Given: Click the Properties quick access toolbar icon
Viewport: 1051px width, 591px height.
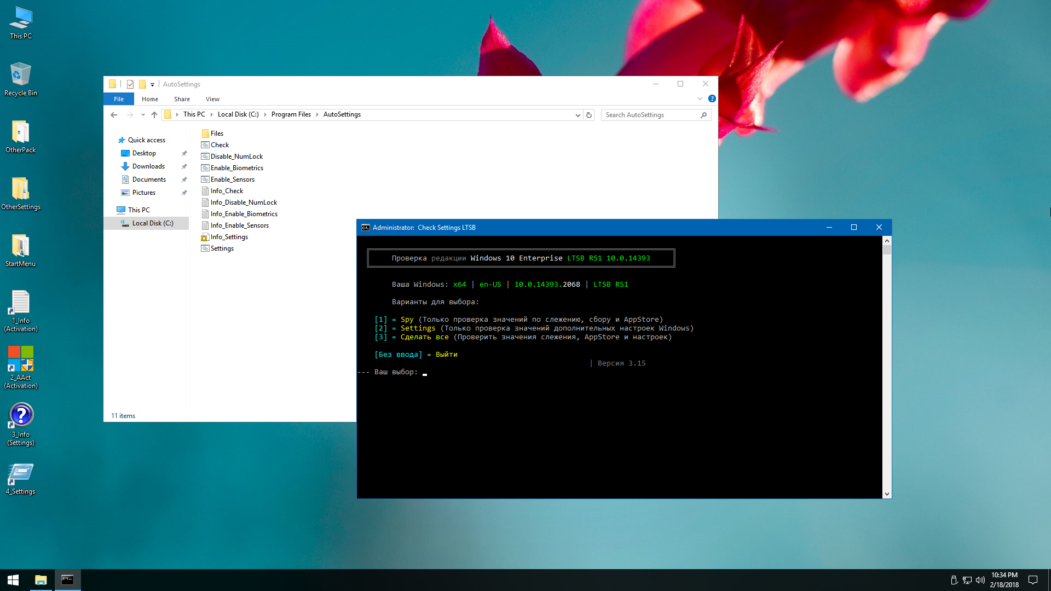Looking at the screenshot, I should click(x=130, y=84).
